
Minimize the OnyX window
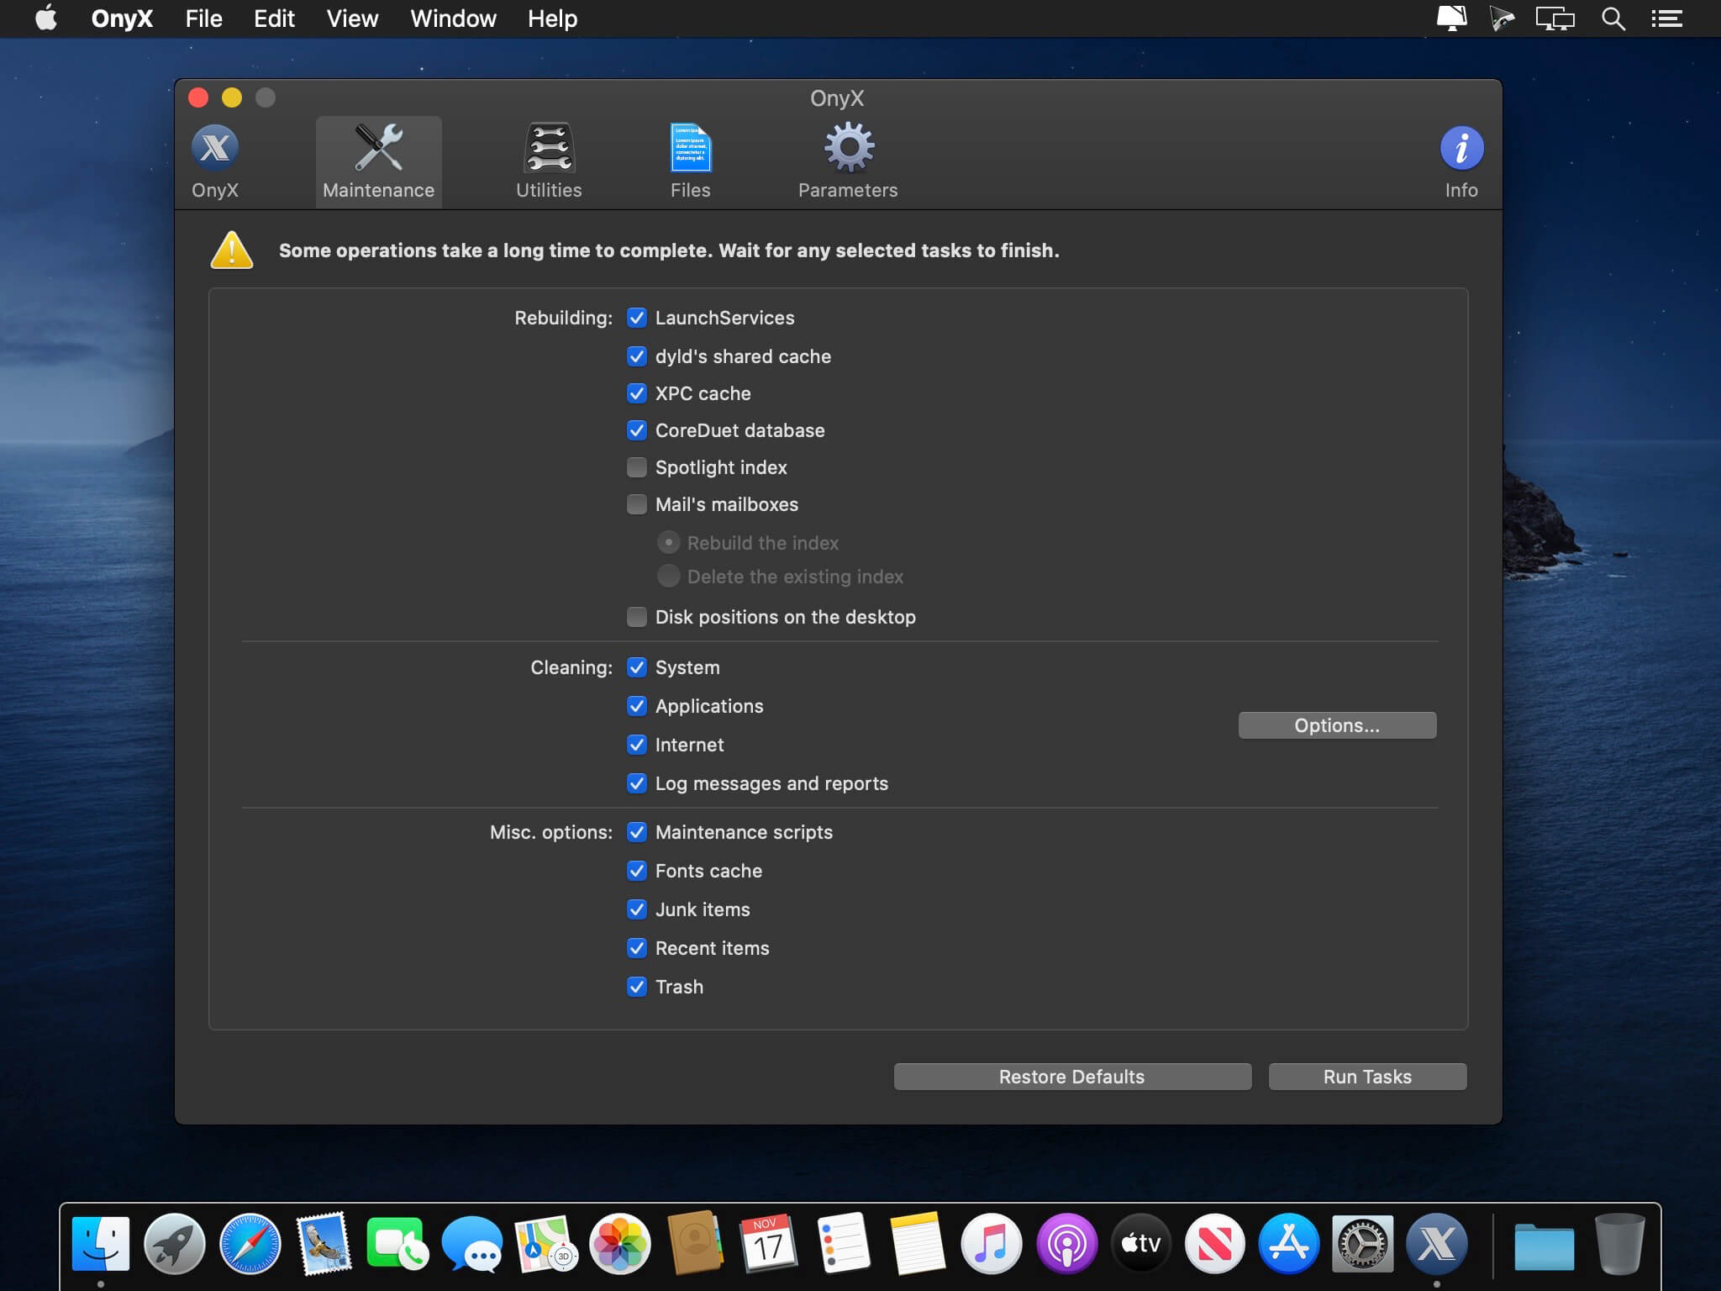click(x=232, y=97)
